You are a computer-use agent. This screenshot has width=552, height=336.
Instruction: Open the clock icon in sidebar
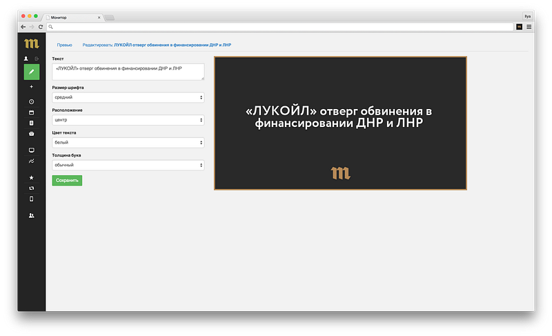pos(31,101)
